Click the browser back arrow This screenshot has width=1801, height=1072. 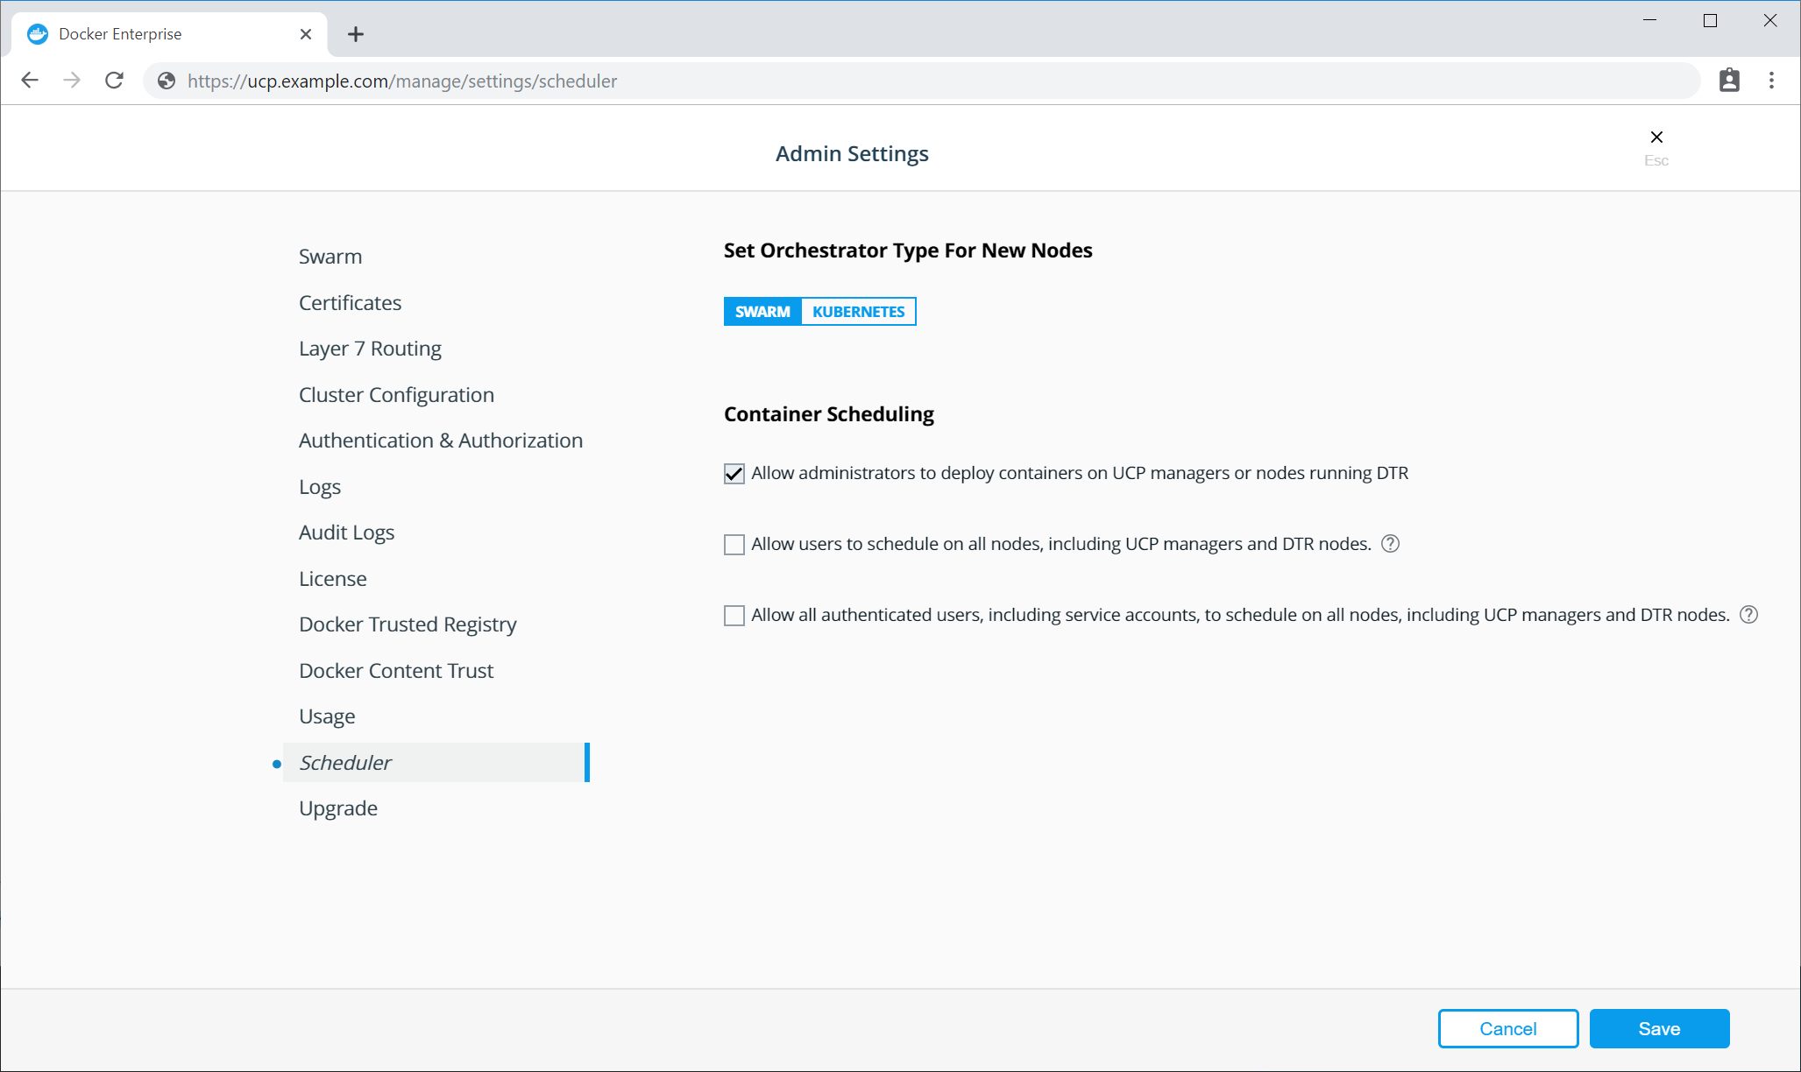[x=30, y=81]
